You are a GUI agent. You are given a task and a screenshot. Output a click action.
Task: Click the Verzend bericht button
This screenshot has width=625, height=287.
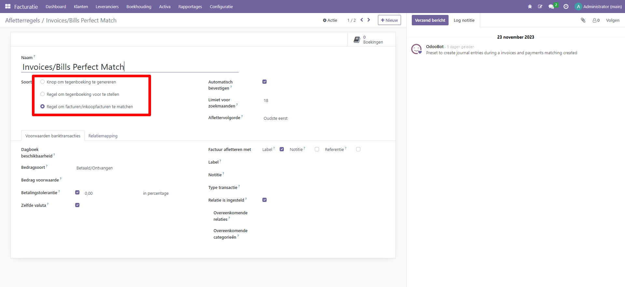[430, 20]
